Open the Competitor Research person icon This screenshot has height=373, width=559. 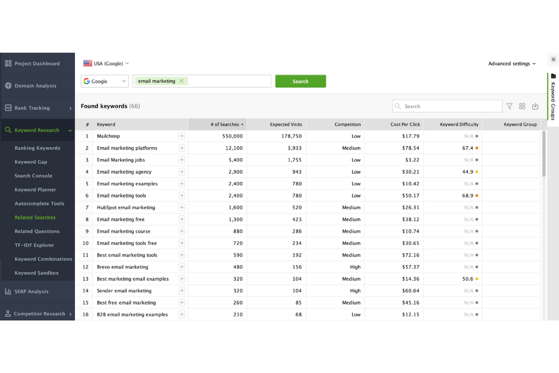point(8,314)
